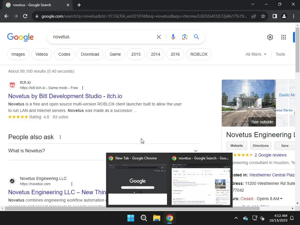Click the Daido map thumbnail
The width and height of the screenshot is (300, 225).
click(285, 103)
